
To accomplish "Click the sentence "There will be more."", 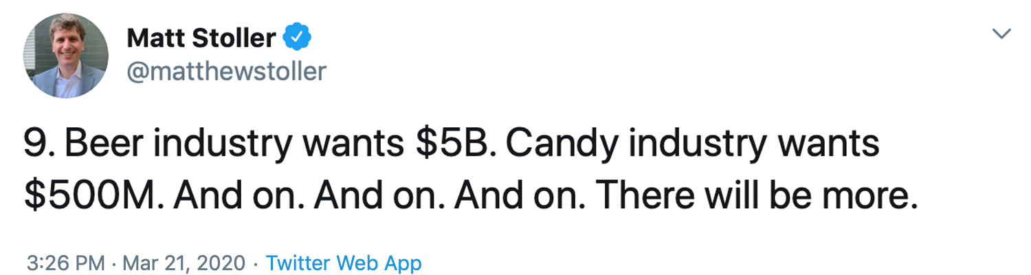I will click(x=757, y=196).
